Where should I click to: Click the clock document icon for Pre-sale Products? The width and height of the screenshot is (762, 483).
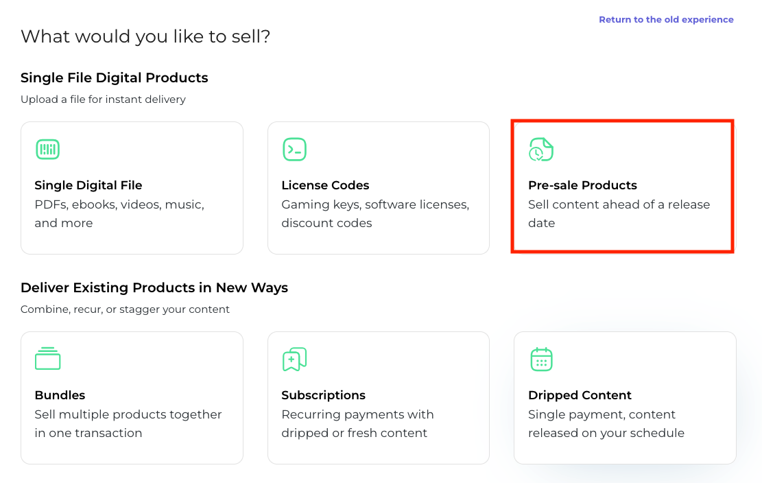click(x=540, y=150)
